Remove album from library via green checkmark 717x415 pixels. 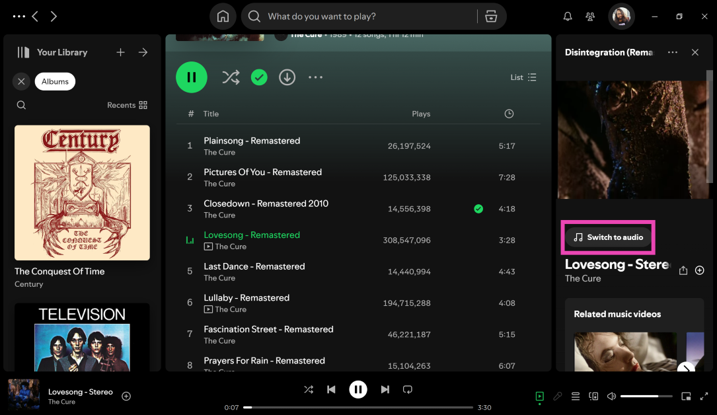tap(259, 77)
